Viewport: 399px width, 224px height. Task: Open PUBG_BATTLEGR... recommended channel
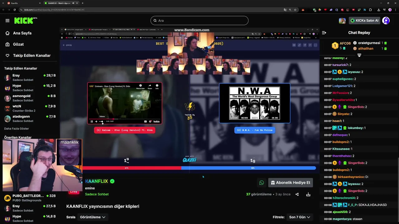click(30, 198)
